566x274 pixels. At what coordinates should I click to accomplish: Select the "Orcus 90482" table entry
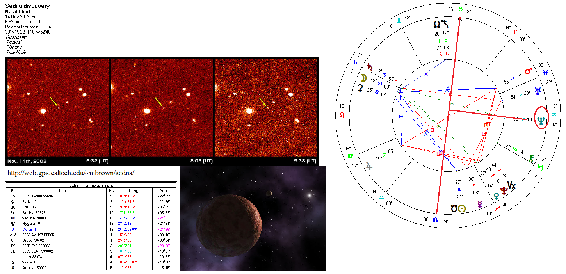34,240
